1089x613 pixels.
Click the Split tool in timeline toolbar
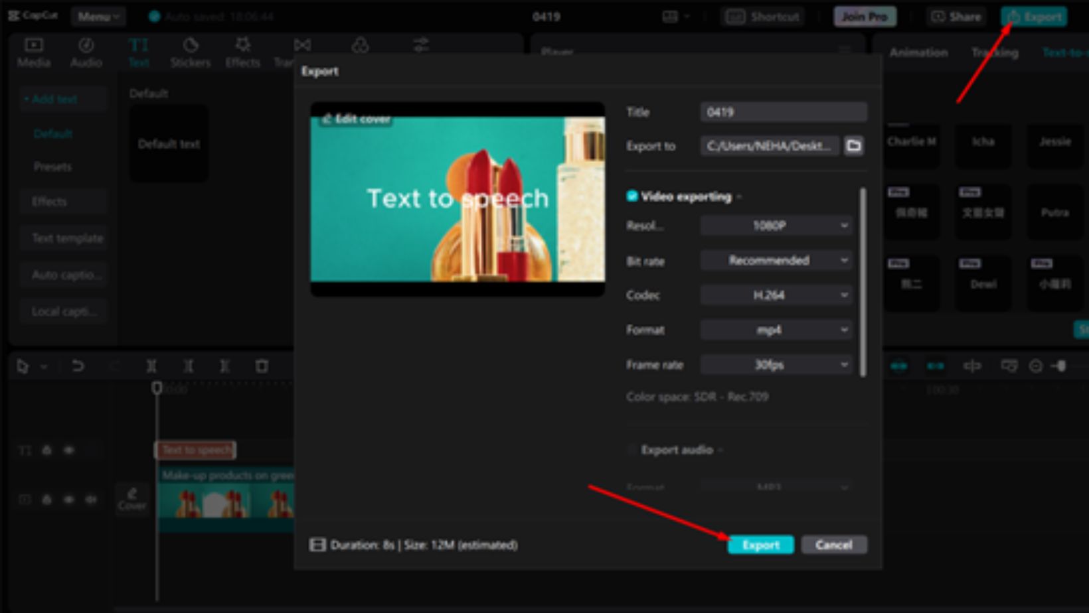151,366
